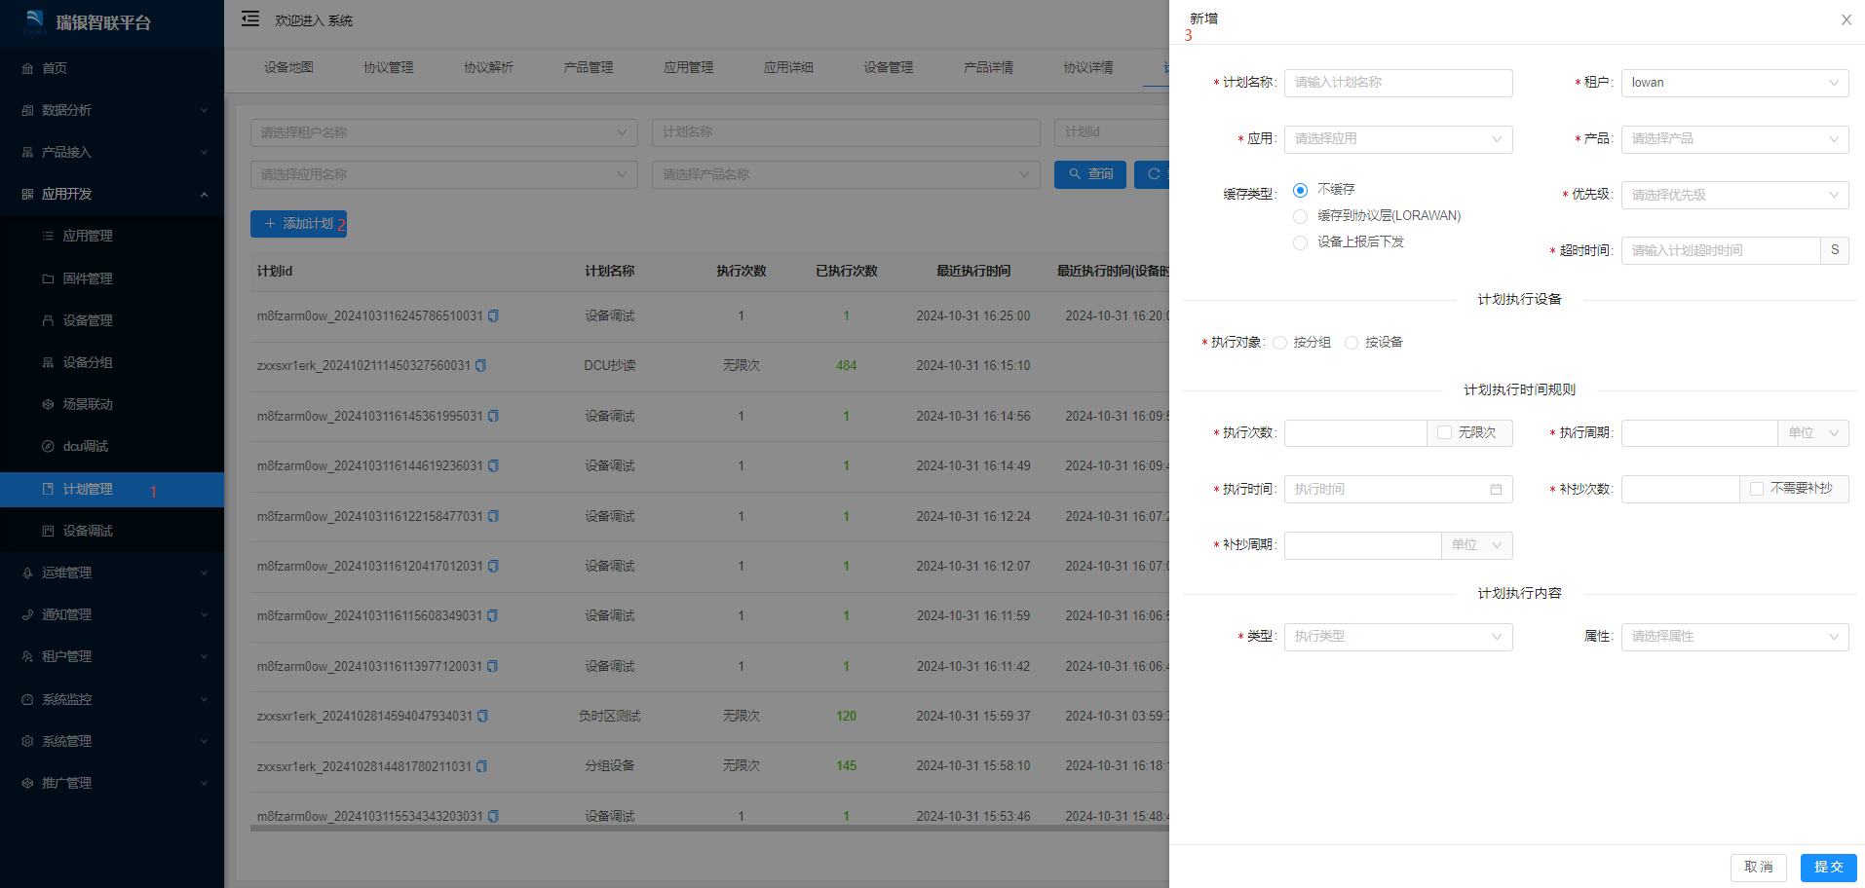Click the calendar icon in 执行时间 field
Screen dimensions: 1865x888
coord(1496,490)
